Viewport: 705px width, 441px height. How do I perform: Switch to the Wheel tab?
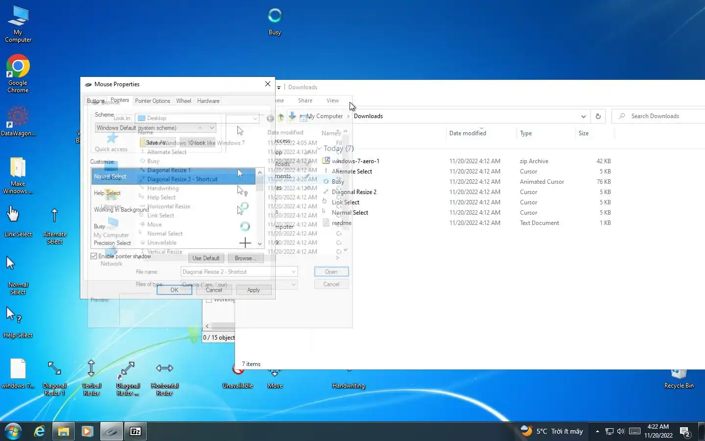click(x=184, y=101)
